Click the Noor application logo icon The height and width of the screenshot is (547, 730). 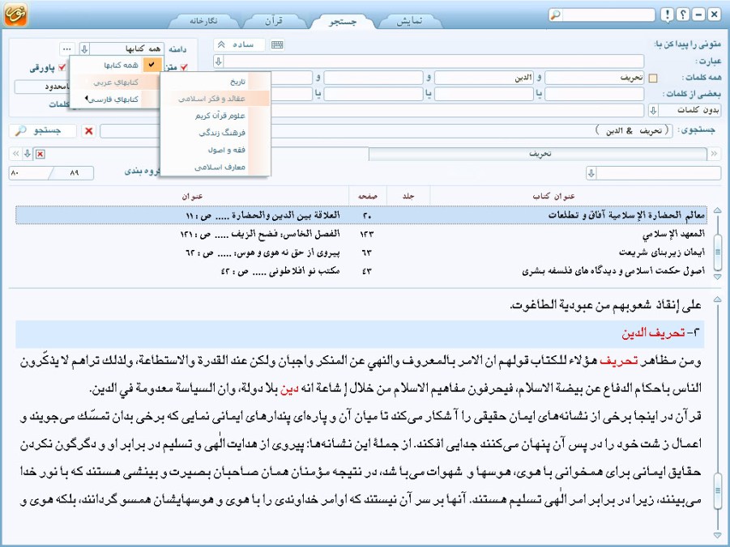pyautogui.click(x=15, y=14)
